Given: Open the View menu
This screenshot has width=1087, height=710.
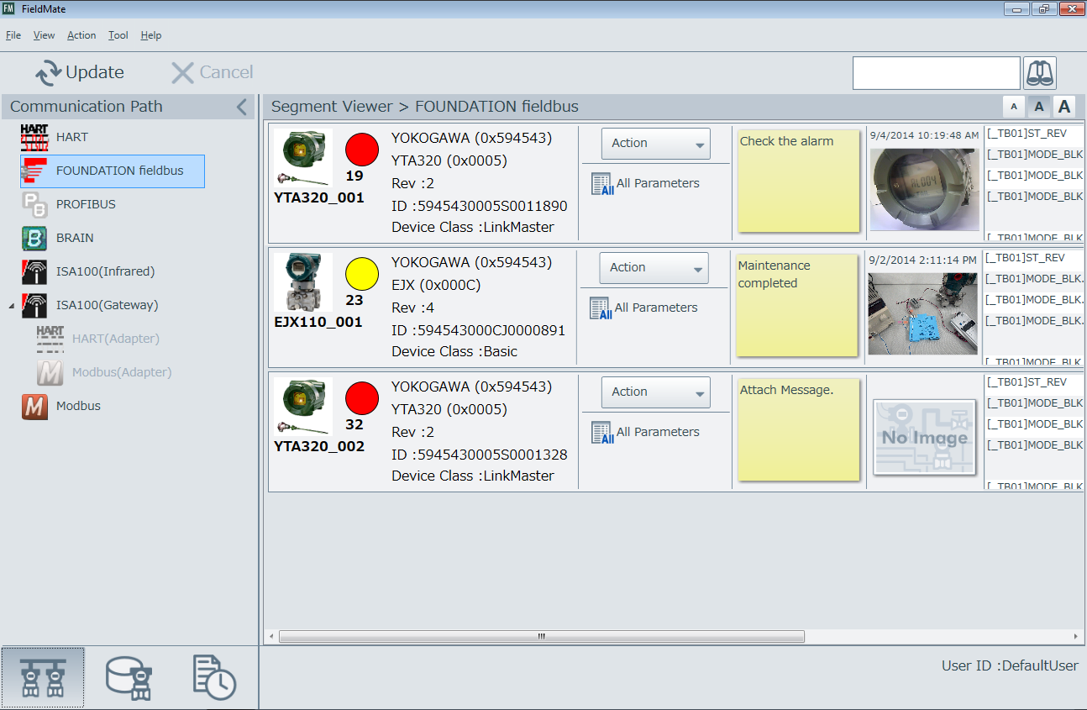Looking at the screenshot, I should (44, 35).
